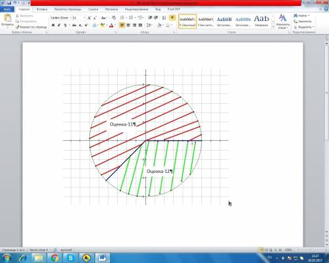Toggle italic formatting
Viewport: 329px width, 263px height.
[59, 25]
